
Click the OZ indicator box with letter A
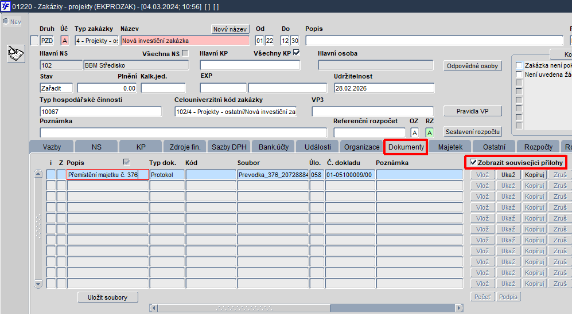(414, 133)
